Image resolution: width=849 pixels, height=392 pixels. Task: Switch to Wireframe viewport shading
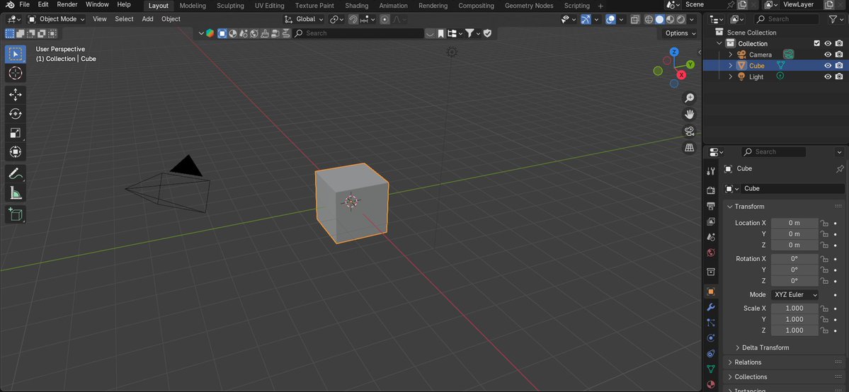click(x=649, y=20)
